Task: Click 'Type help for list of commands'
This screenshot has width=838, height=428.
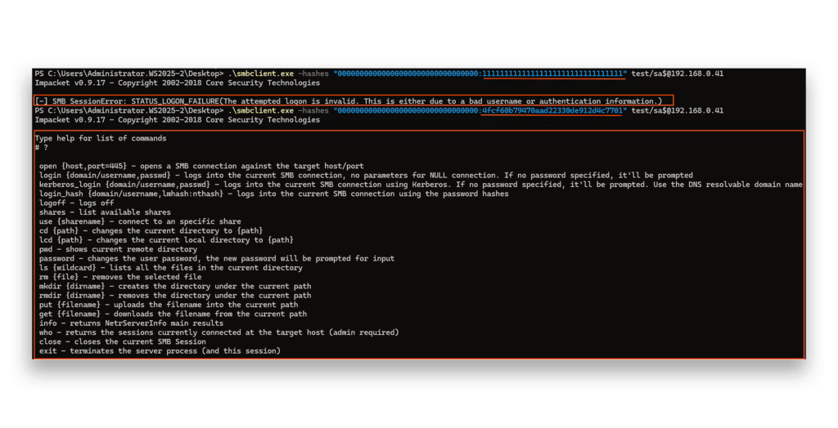Action: pos(101,138)
